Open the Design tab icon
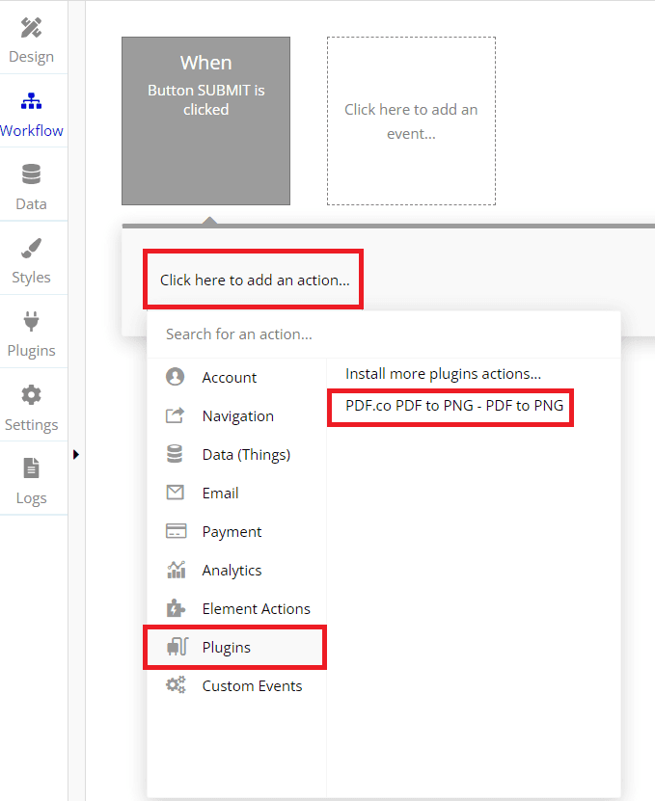 (31, 28)
